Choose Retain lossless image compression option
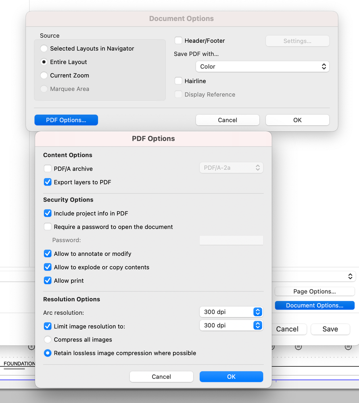Viewport: 359px width, 403px height. (x=48, y=353)
